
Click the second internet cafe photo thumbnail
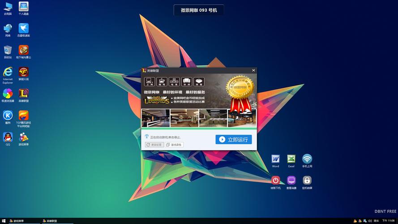click(x=184, y=118)
